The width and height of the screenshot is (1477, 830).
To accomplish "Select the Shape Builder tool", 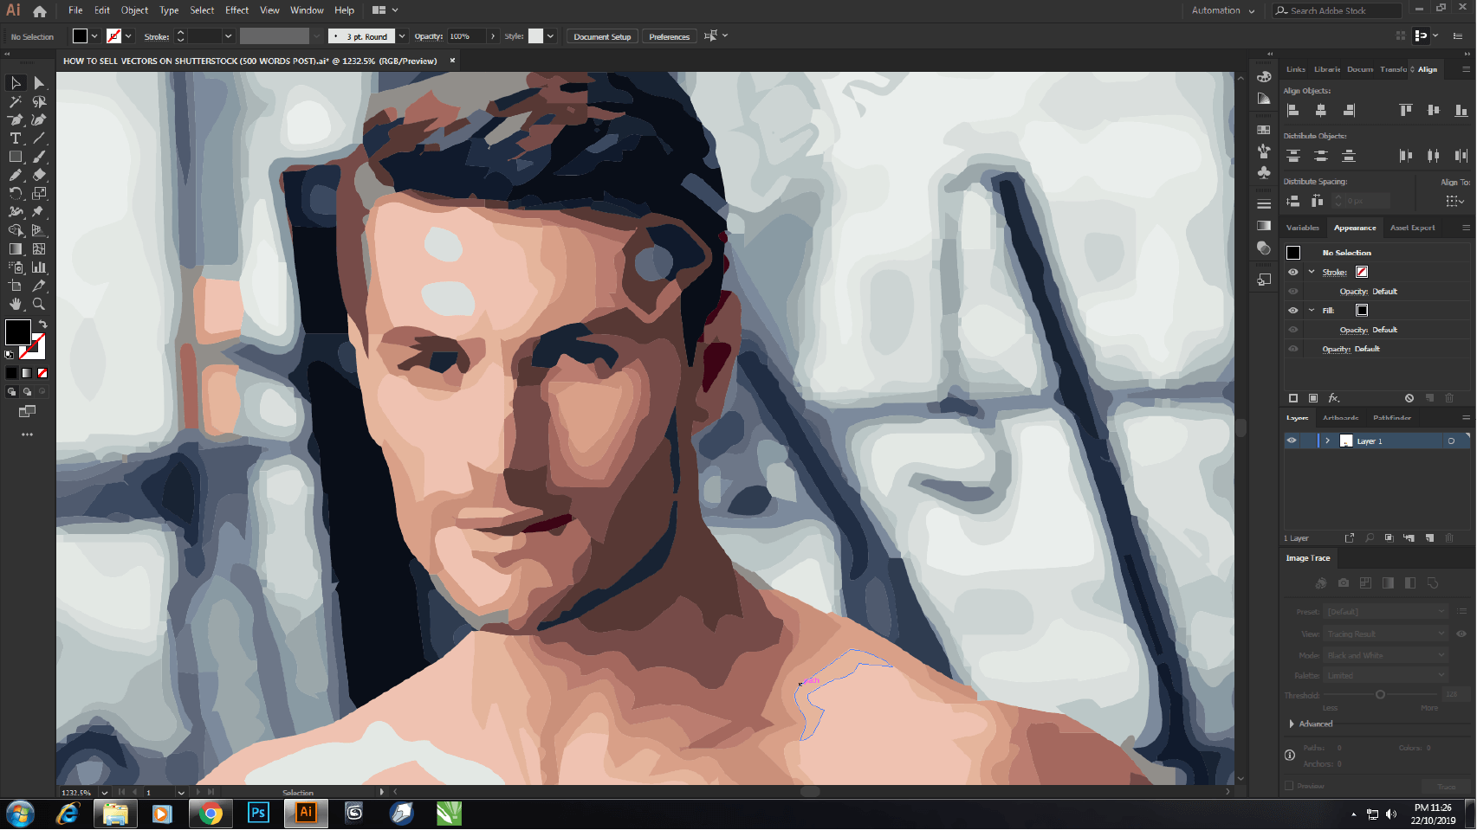I will (16, 230).
